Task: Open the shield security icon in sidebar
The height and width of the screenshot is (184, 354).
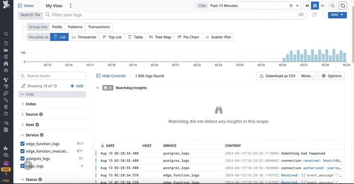Action: 6,107
